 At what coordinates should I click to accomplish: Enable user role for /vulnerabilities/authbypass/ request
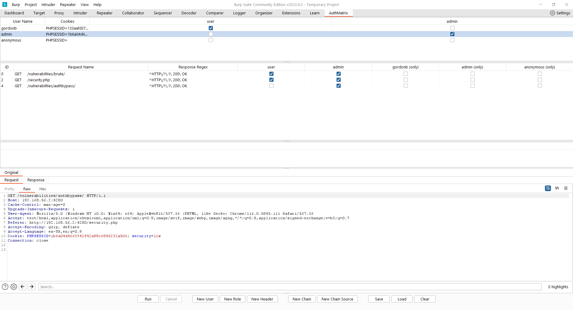click(271, 86)
